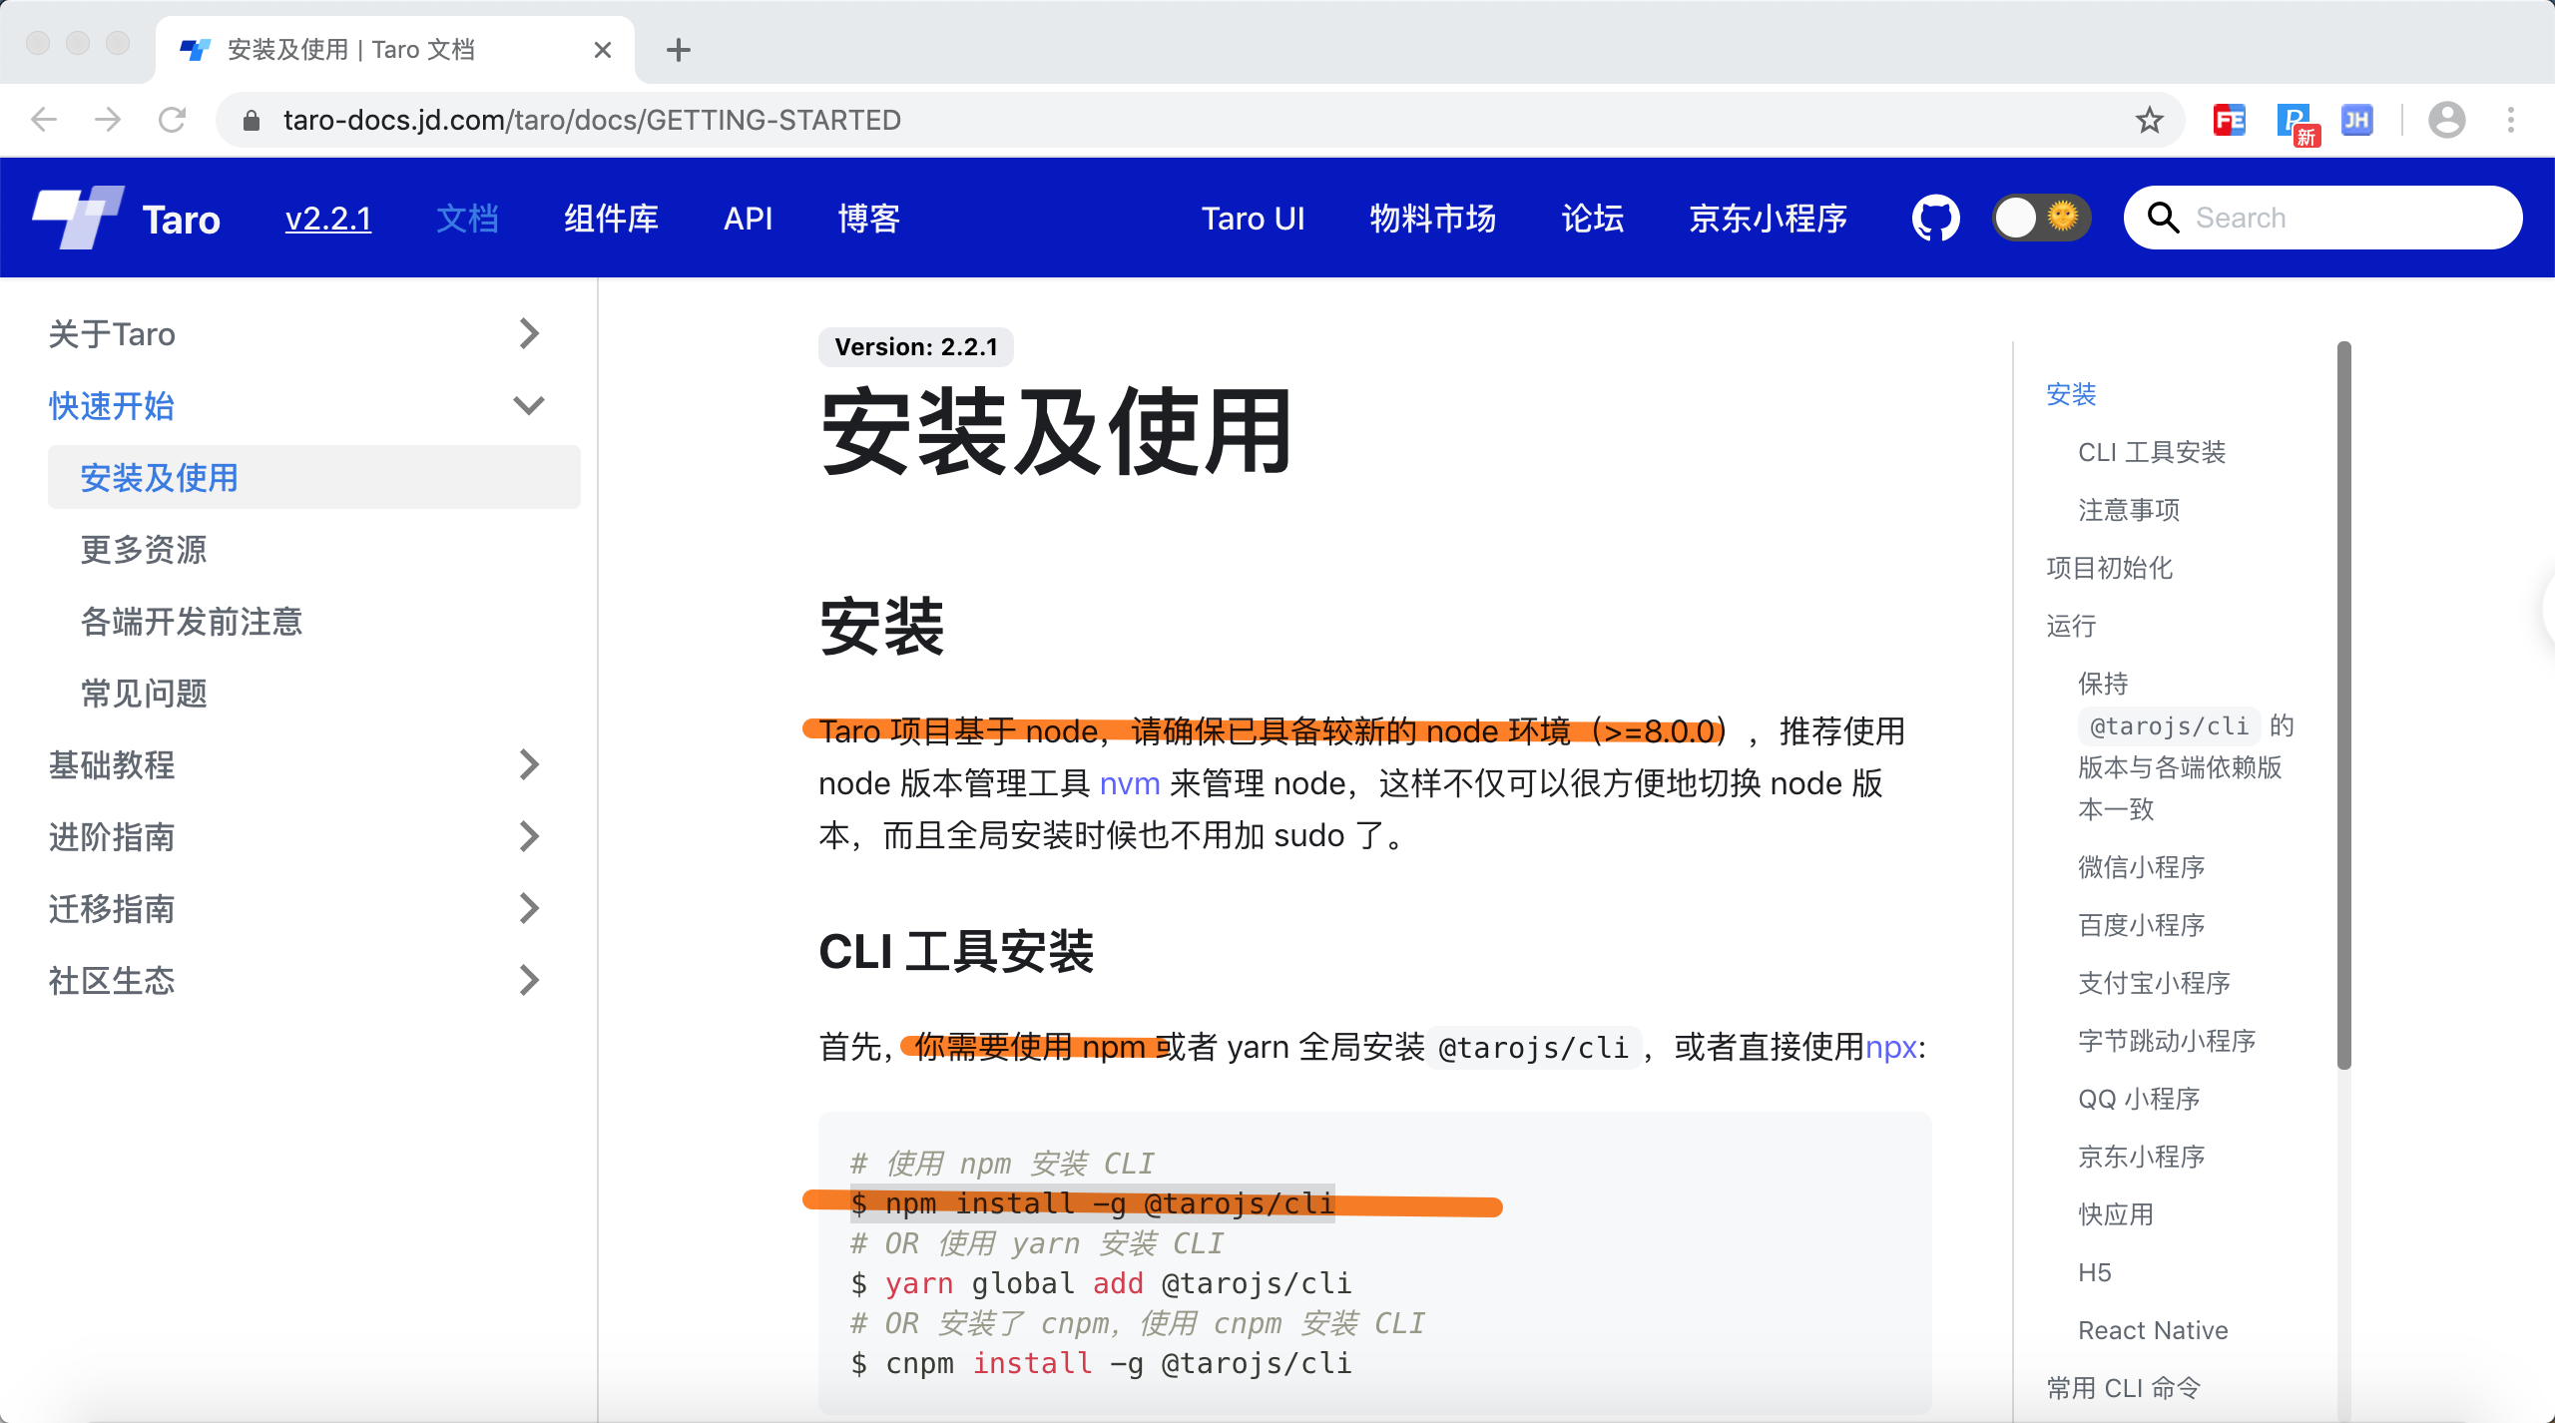This screenshot has width=2555, height=1423.
Task: Open the JH browser extension
Action: pyautogui.click(x=2356, y=121)
